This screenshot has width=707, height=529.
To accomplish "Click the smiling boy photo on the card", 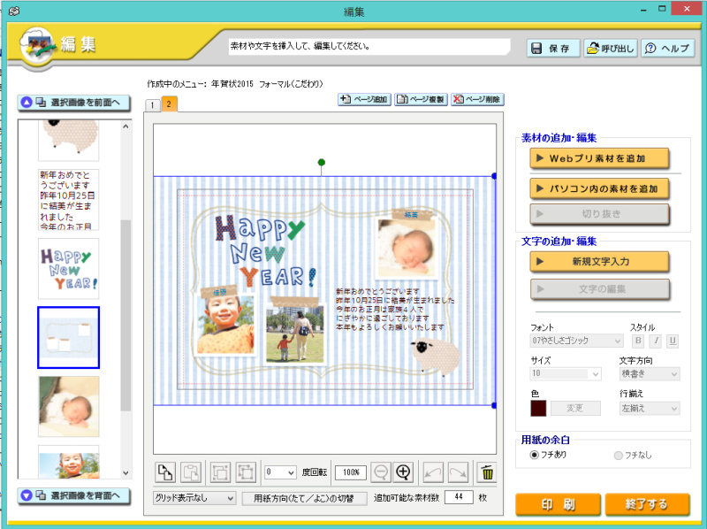I will [225, 325].
